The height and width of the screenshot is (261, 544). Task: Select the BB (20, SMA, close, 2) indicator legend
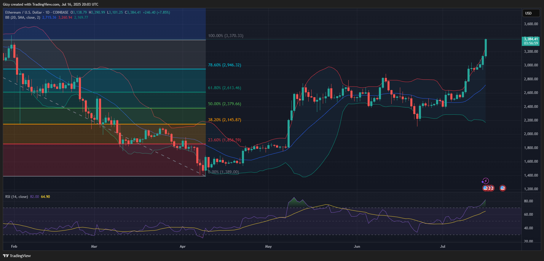[23, 17]
